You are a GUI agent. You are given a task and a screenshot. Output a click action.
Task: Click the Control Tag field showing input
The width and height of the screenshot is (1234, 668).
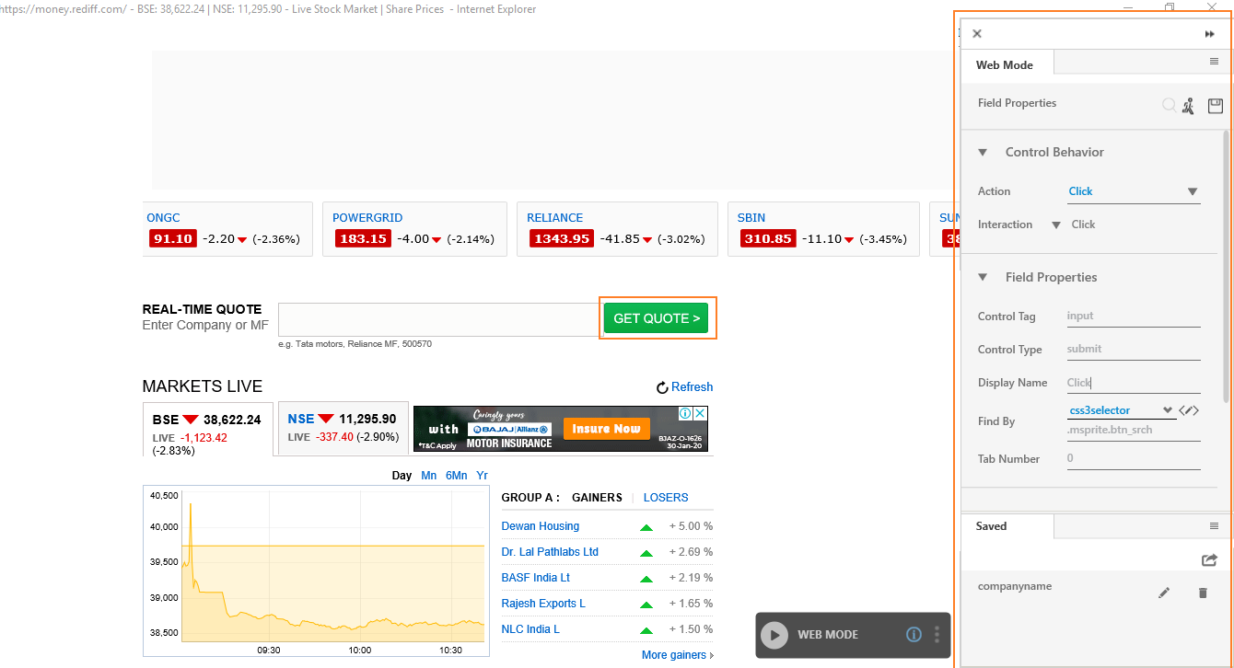tap(1134, 316)
